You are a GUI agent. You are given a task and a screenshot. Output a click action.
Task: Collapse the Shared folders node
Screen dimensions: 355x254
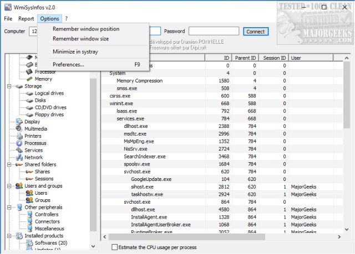click(x=9, y=164)
